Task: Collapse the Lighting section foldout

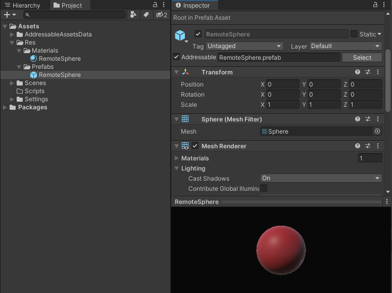Action: pyautogui.click(x=176, y=169)
